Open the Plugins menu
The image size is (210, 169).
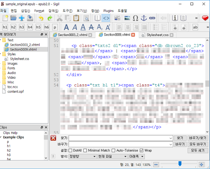[108, 11]
